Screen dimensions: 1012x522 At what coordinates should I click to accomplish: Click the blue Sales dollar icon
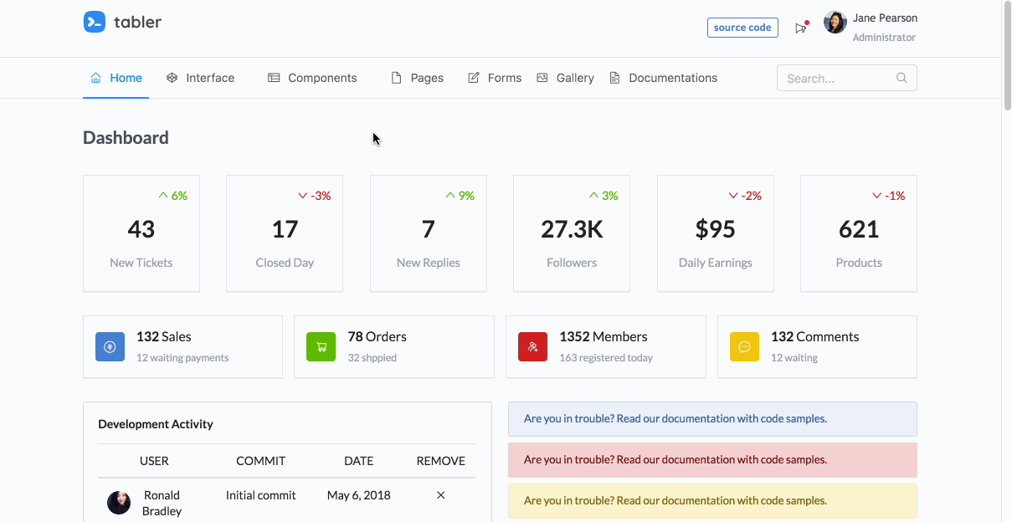[x=110, y=346]
